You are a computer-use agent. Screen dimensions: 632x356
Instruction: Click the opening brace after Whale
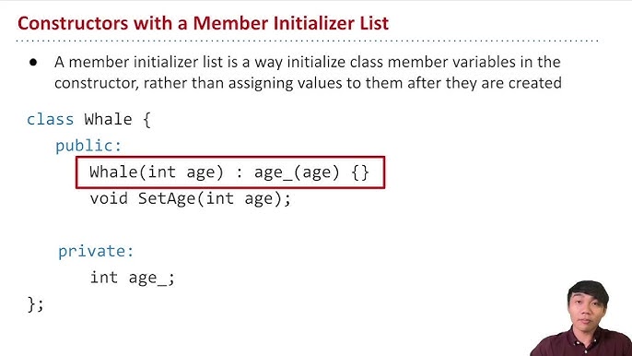[147, 120]
